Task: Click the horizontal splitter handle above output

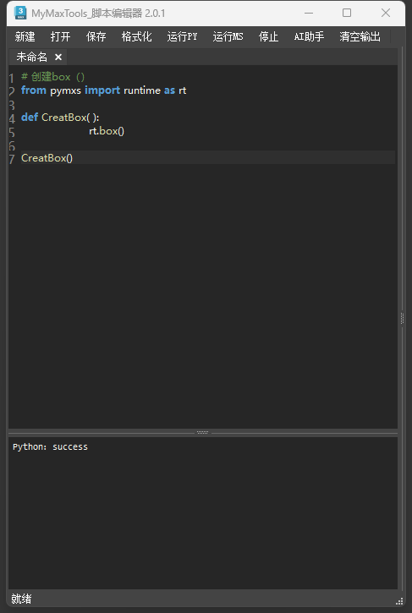Action: pyautogui.click(x=203, y=432)
